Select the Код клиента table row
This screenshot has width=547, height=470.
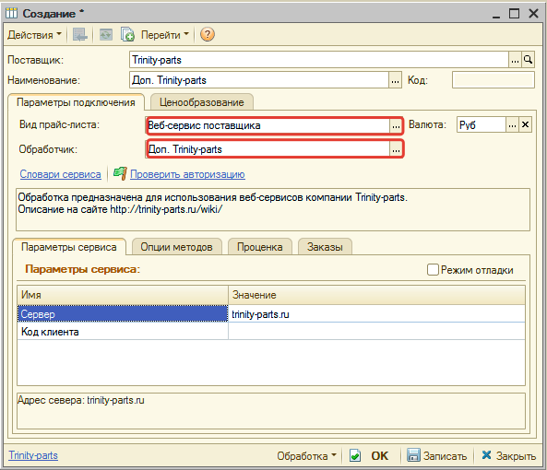point(271,332)
